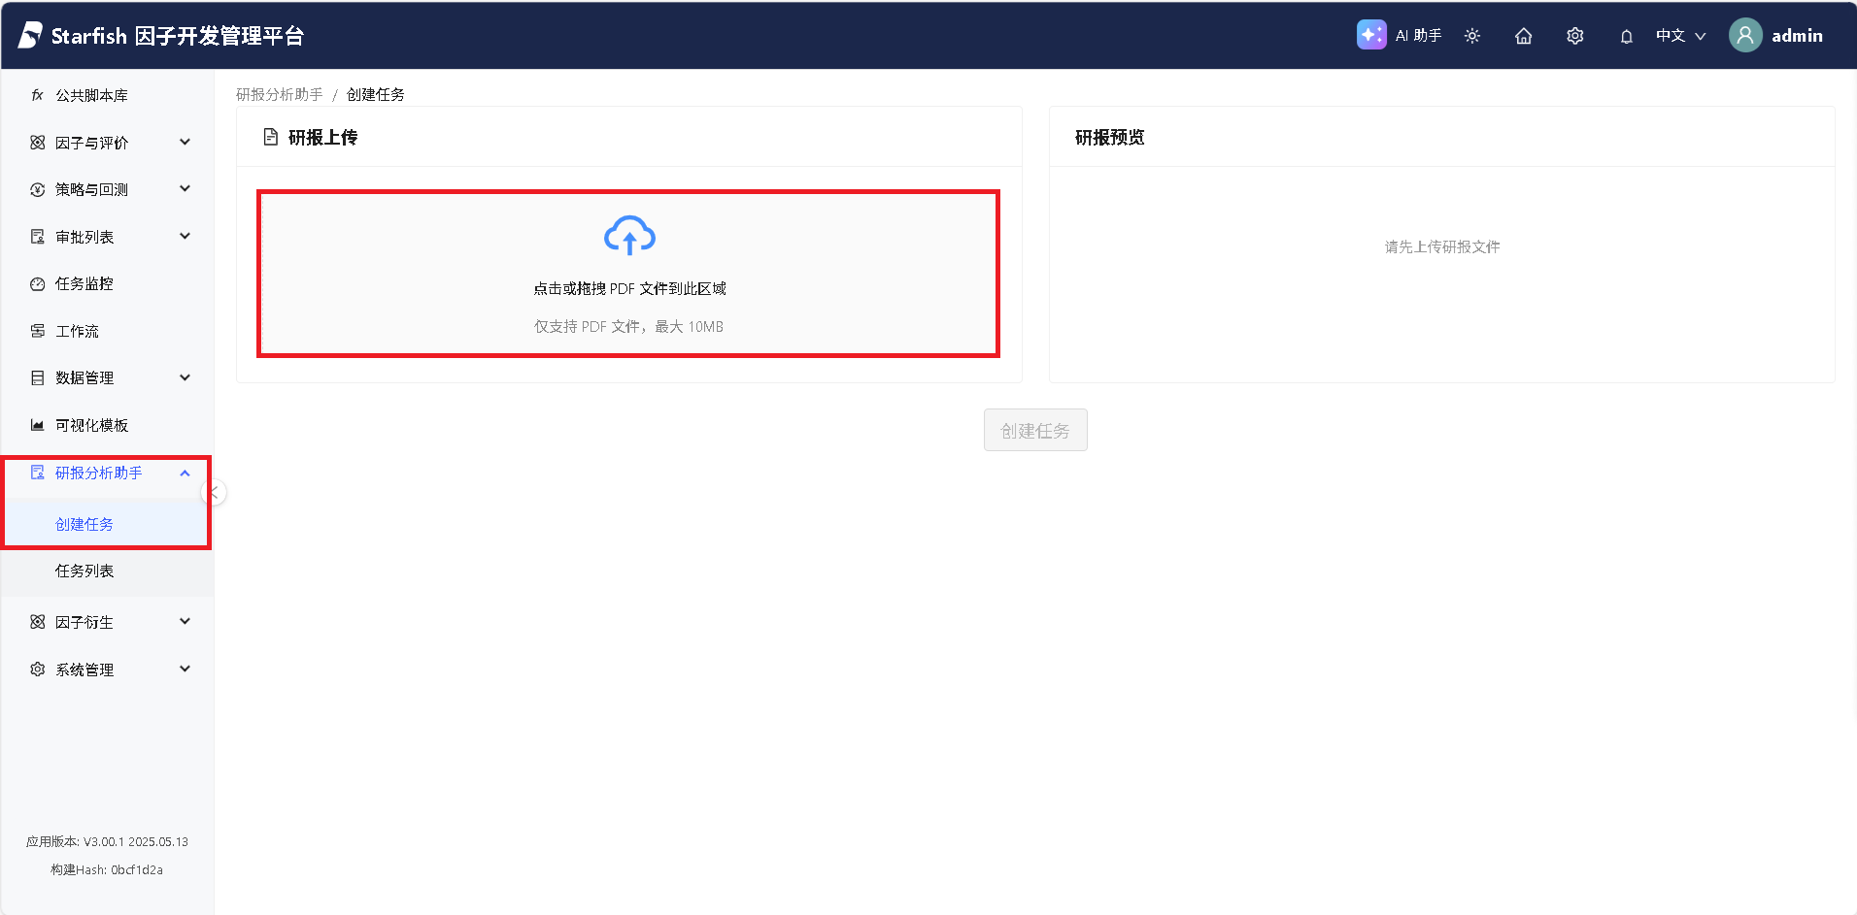The height and width of the screenshot is (915, 1857).
Task: Click the 策略与回测 sidebar icon
Action: coord(37,189)
